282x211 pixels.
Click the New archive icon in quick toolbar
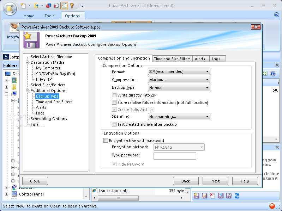[23, 6]
